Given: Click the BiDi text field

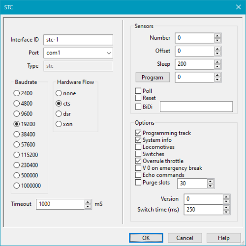Looking at the screenshot, I should [196, 107].
